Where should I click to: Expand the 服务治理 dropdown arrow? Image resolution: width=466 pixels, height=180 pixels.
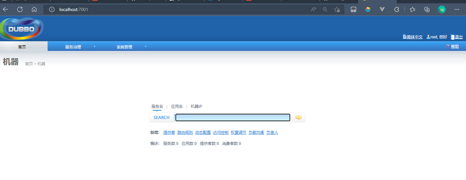click(x=95, y=46)
